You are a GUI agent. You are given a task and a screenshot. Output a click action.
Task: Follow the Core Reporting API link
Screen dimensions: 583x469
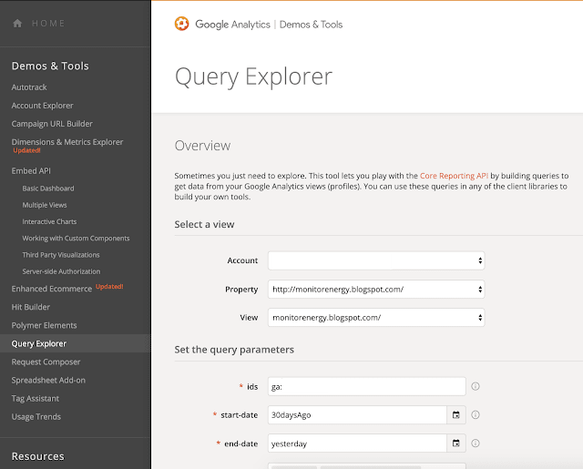click(x=454, y=176)
